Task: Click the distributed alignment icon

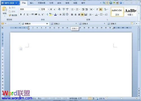Action: click(x=86, y=15)
